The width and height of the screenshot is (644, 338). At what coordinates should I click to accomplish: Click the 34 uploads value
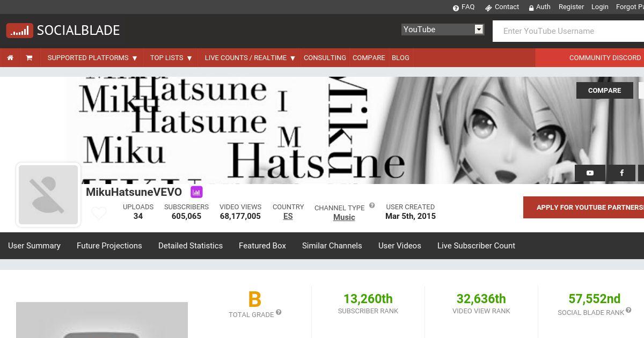[x=138, y=216]
